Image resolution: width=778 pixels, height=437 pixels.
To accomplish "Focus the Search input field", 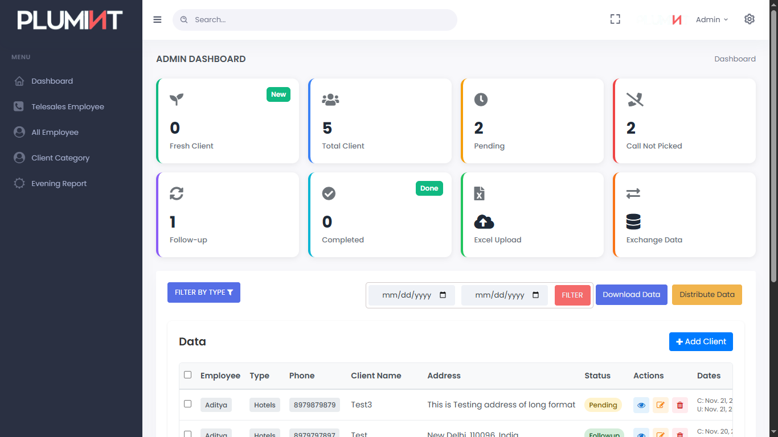I will coord(319,19).
